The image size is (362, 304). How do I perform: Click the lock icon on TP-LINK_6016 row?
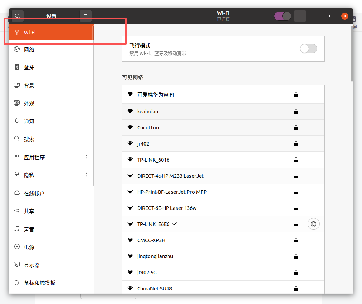click(296, 160)
